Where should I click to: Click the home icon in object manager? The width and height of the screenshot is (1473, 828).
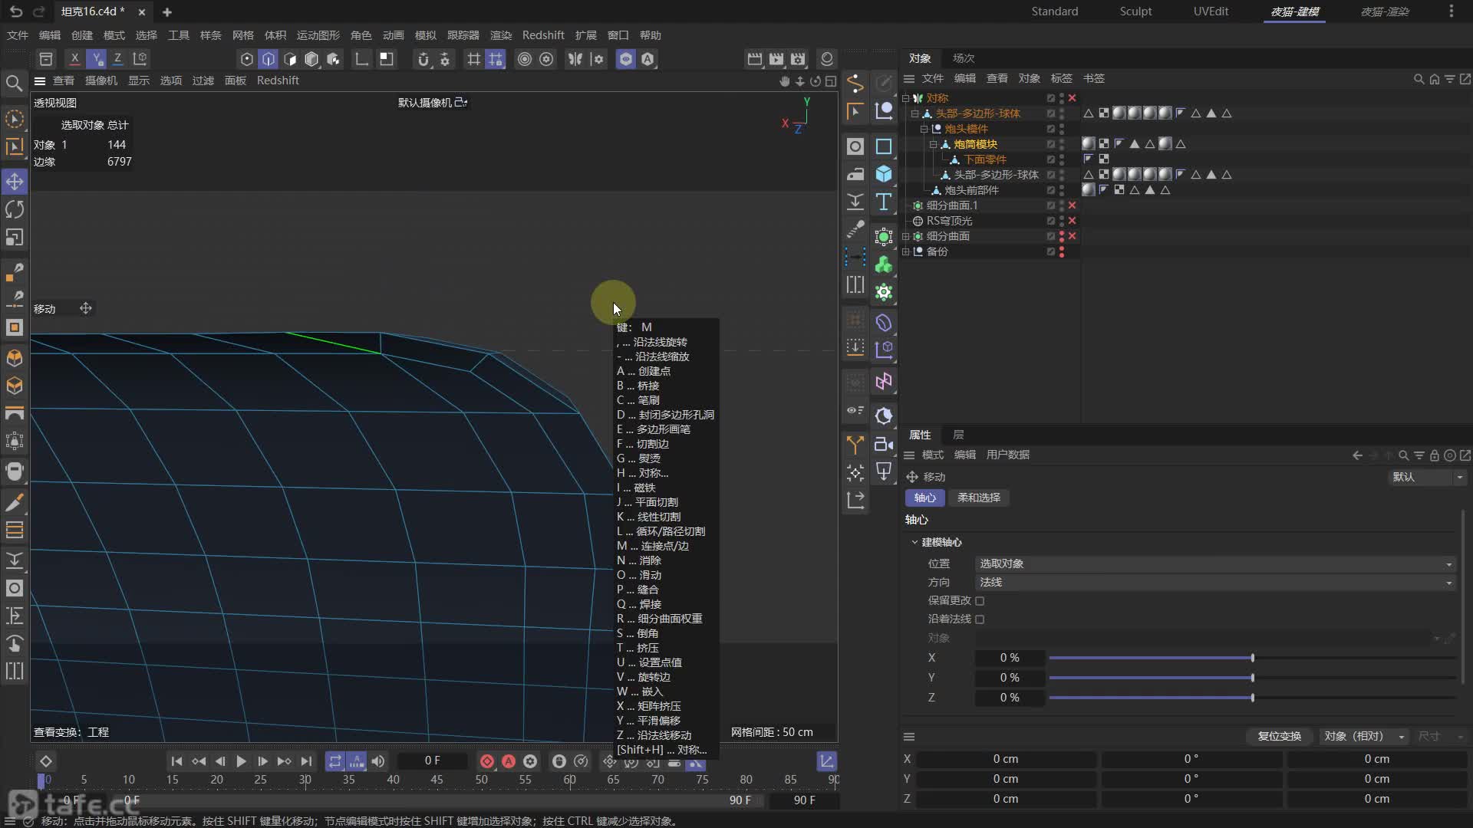(1434, 79)
